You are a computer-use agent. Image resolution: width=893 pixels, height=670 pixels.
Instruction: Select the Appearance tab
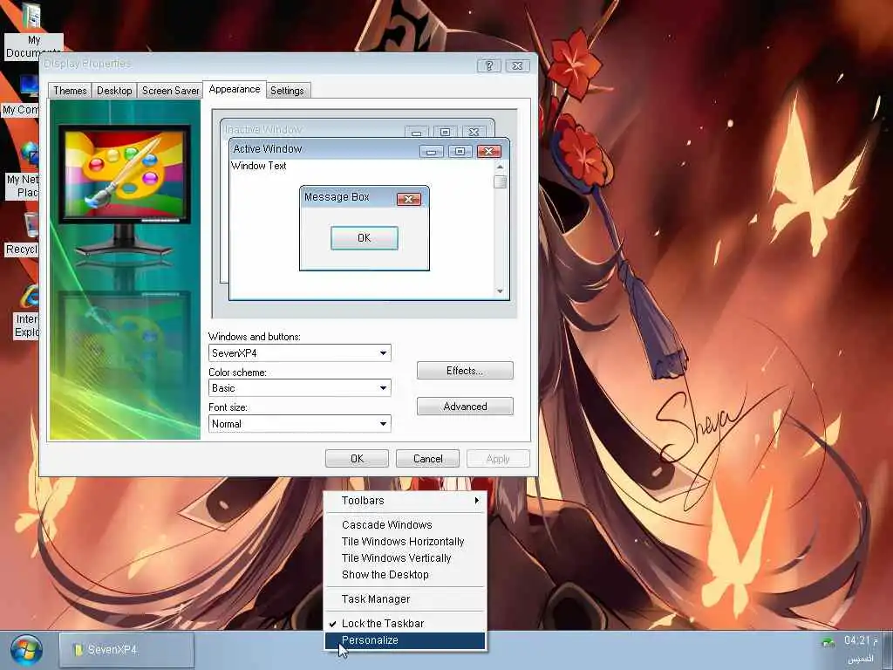click(x=234, y=89)
